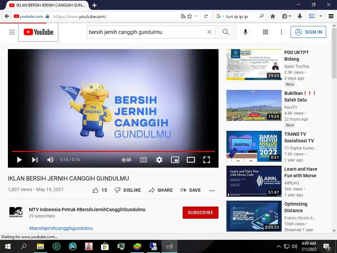
Task: Open the Windows Start menu
Action: pos(8,246)
